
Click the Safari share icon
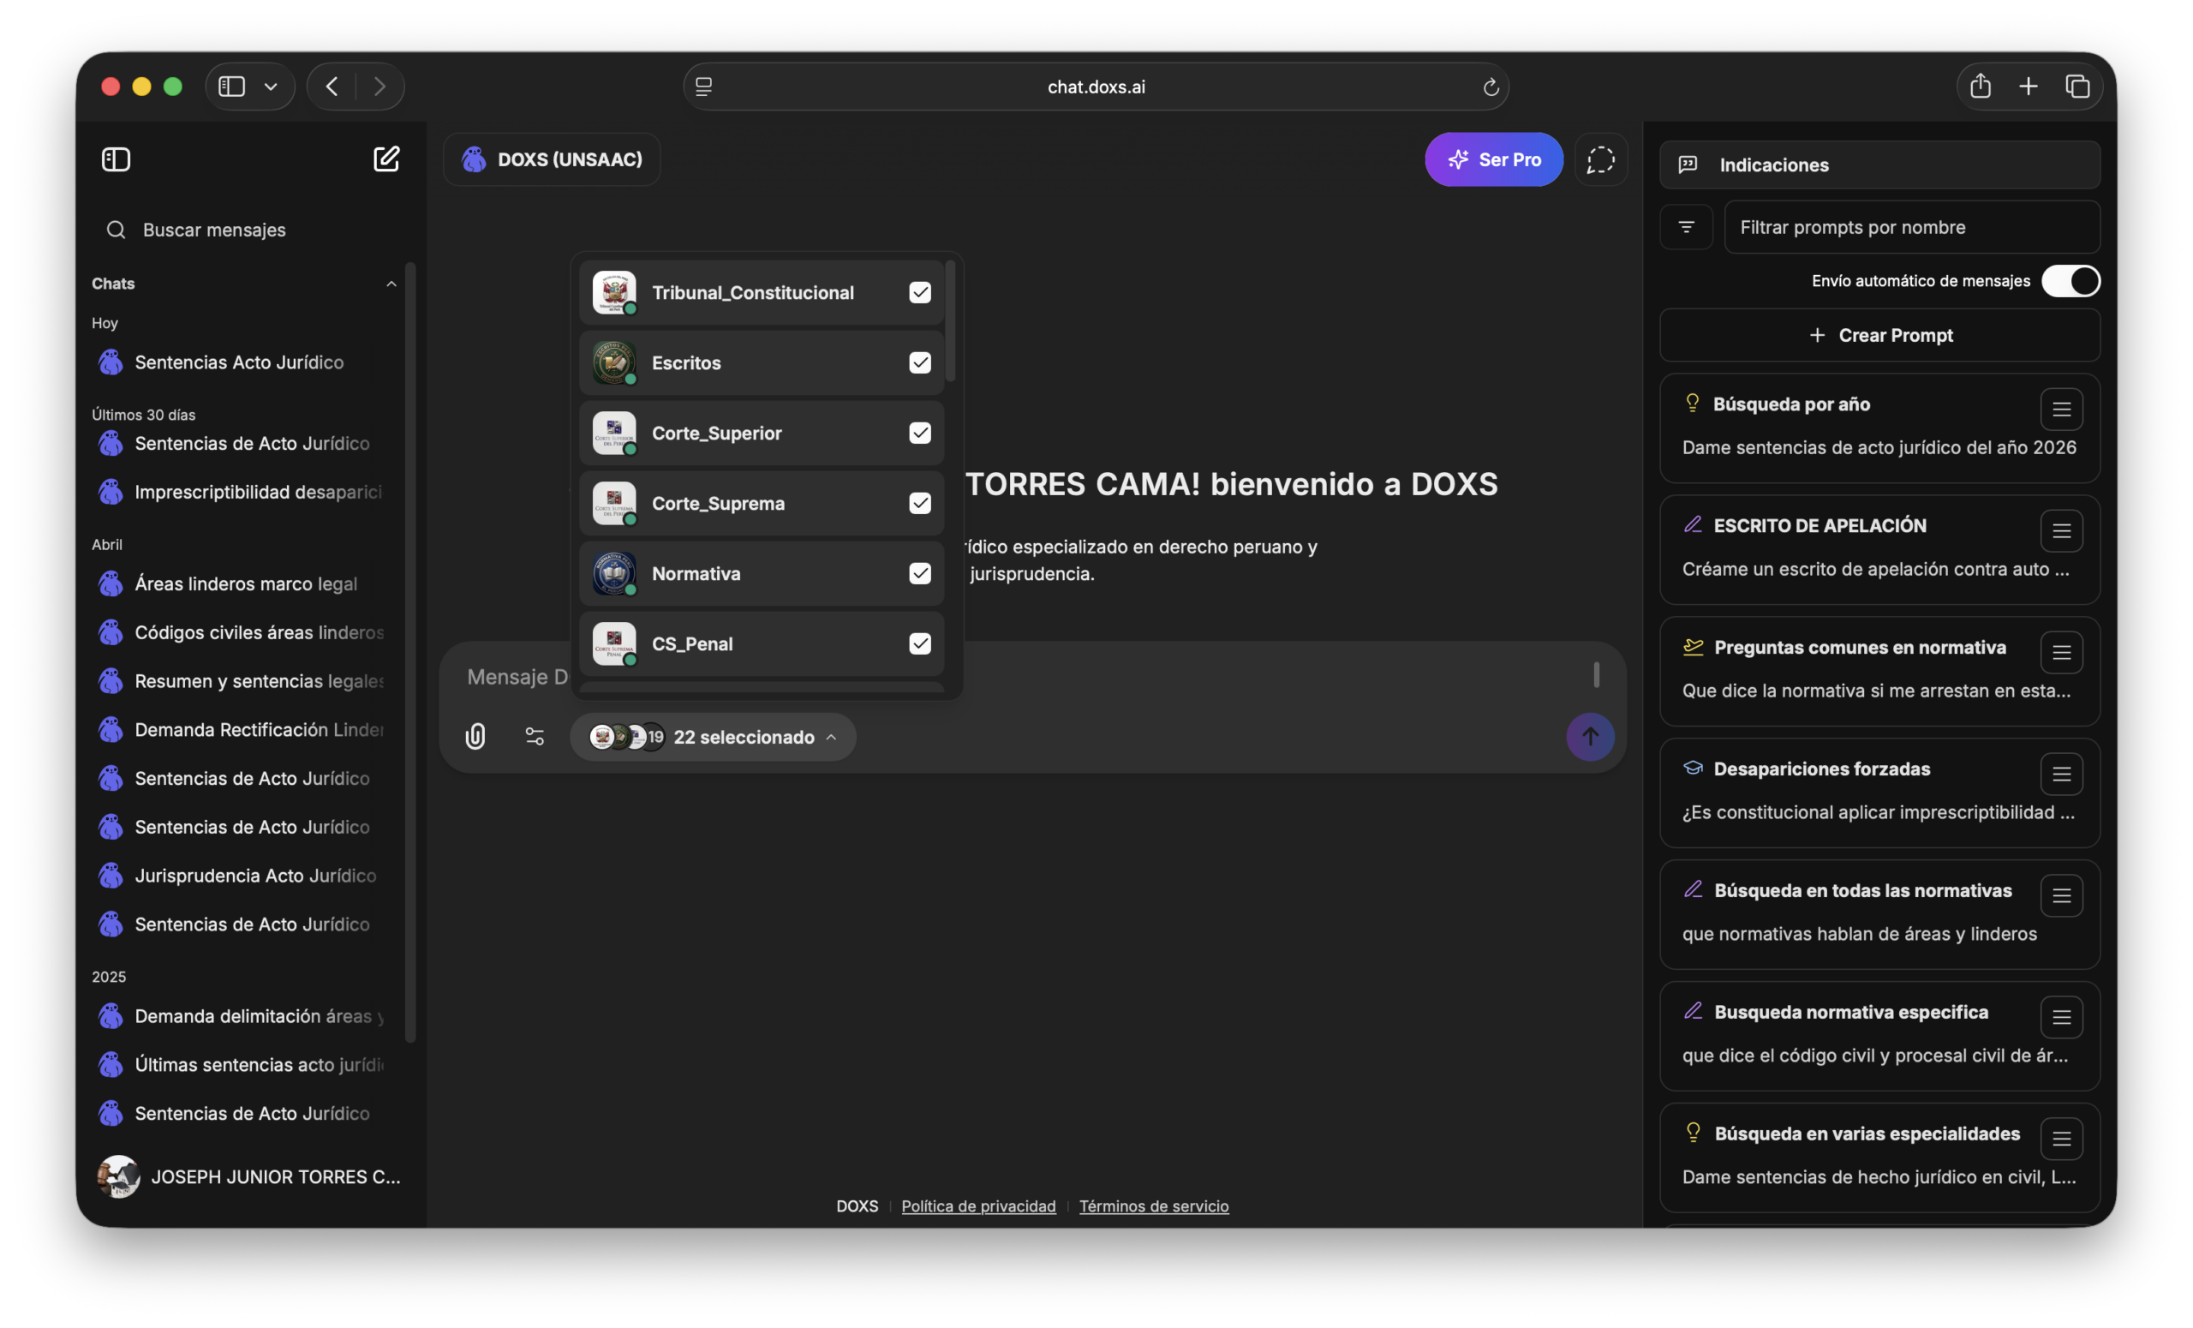(x=1981, y=87)
